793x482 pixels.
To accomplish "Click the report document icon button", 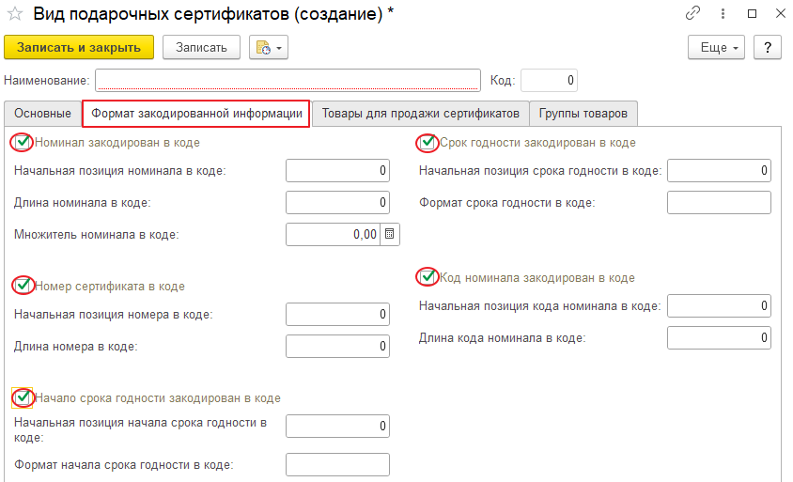I will (x=262, y=48).
